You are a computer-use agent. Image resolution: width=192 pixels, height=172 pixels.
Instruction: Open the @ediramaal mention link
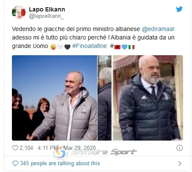coord(158,29)
